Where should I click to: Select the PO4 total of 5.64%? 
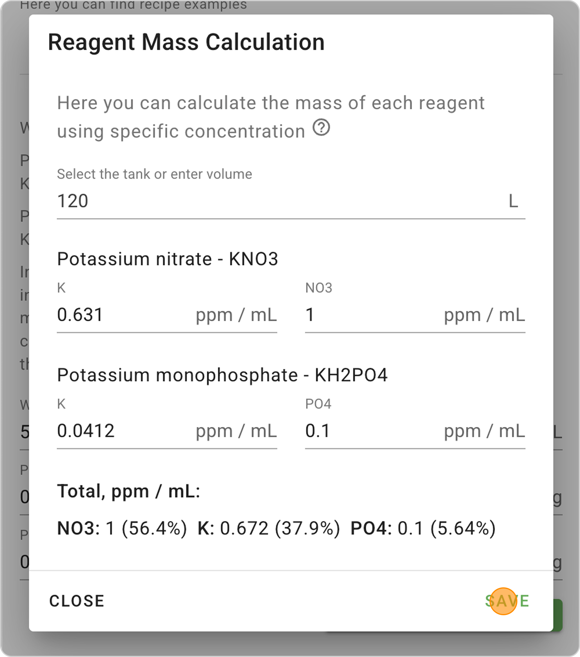[x=423, y=528]
